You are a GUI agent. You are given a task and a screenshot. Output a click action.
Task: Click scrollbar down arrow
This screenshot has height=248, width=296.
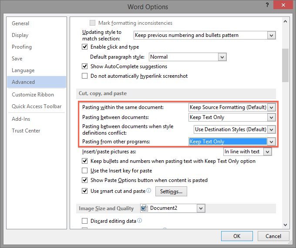click(285, 225)
